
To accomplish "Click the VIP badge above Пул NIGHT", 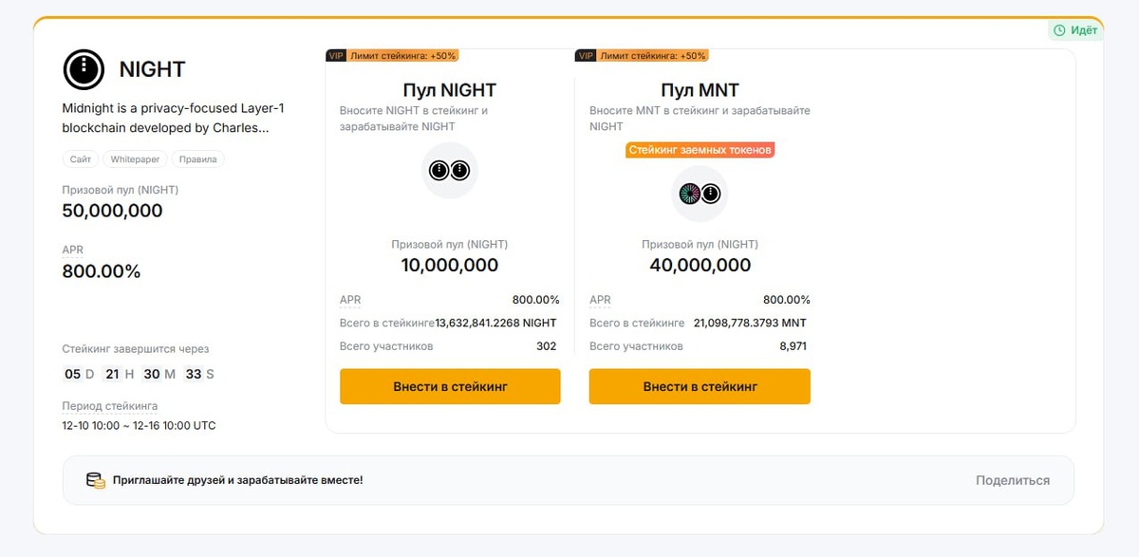I will click(x=335, y=56).
